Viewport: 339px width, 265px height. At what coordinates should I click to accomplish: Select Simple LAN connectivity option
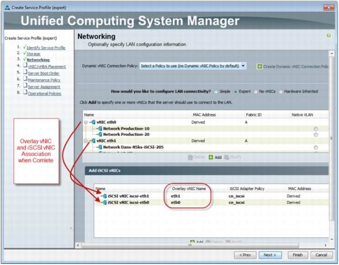point(216,91)
